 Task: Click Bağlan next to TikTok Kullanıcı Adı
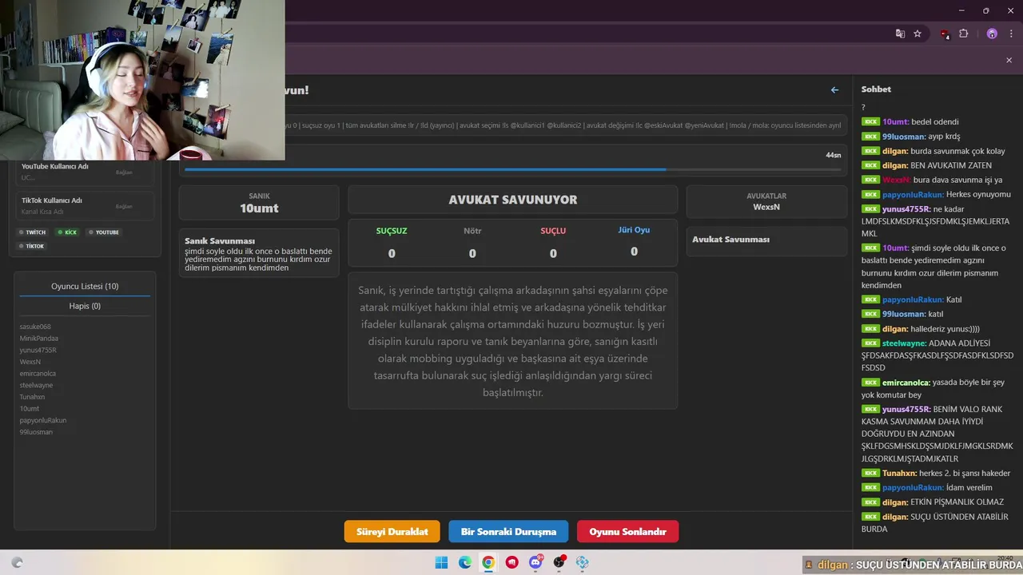[124, 206]
